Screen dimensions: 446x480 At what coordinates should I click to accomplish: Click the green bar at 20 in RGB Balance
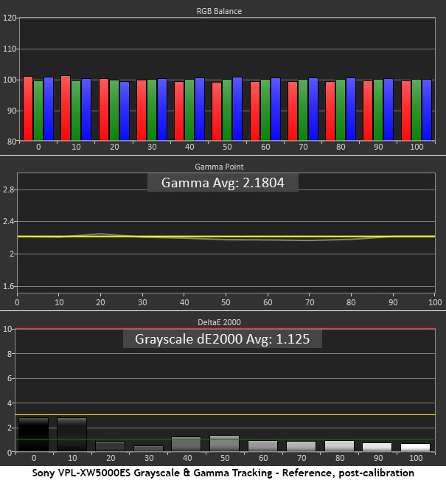[x=114, y=111]
